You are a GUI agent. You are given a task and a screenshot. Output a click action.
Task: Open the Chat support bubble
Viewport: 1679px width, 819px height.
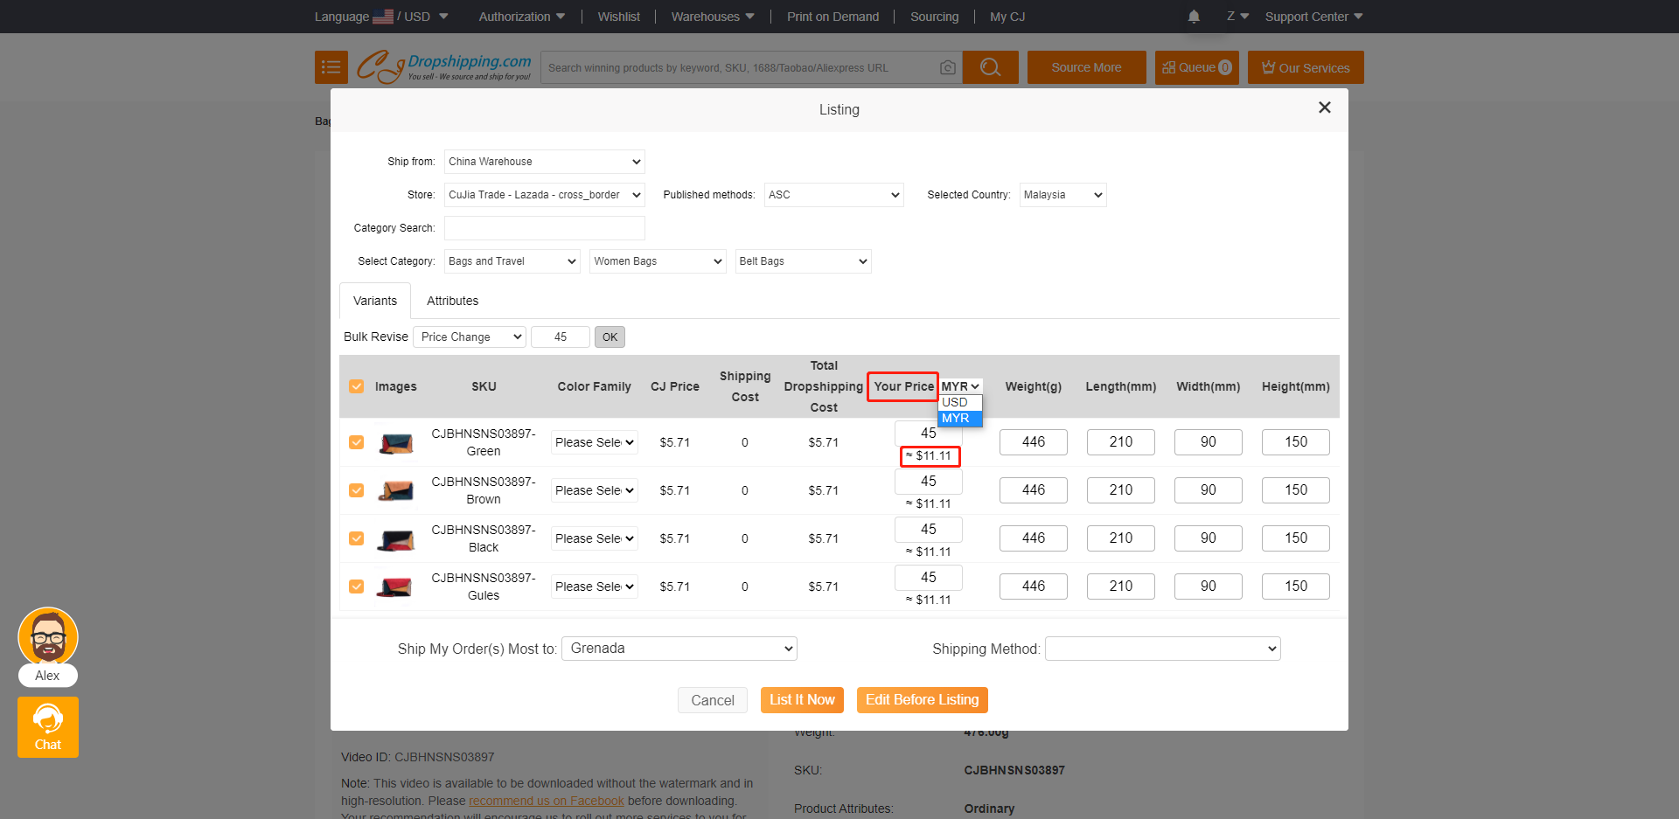click(x=47, y=726)
